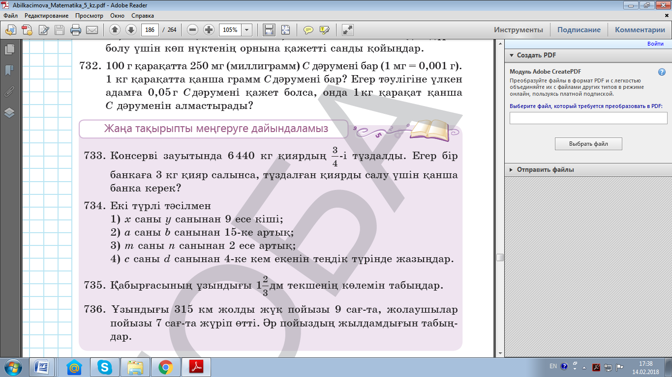Screen dimensions: 672x377
Task: Click exercise number 733 in the document
Action: coord(95,156)
